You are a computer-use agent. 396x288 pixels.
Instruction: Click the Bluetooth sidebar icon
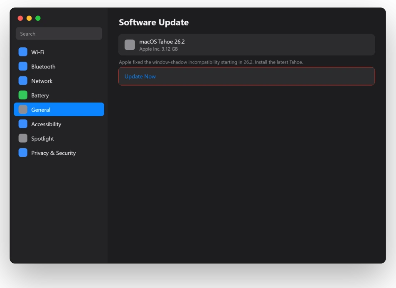point(23,66)
